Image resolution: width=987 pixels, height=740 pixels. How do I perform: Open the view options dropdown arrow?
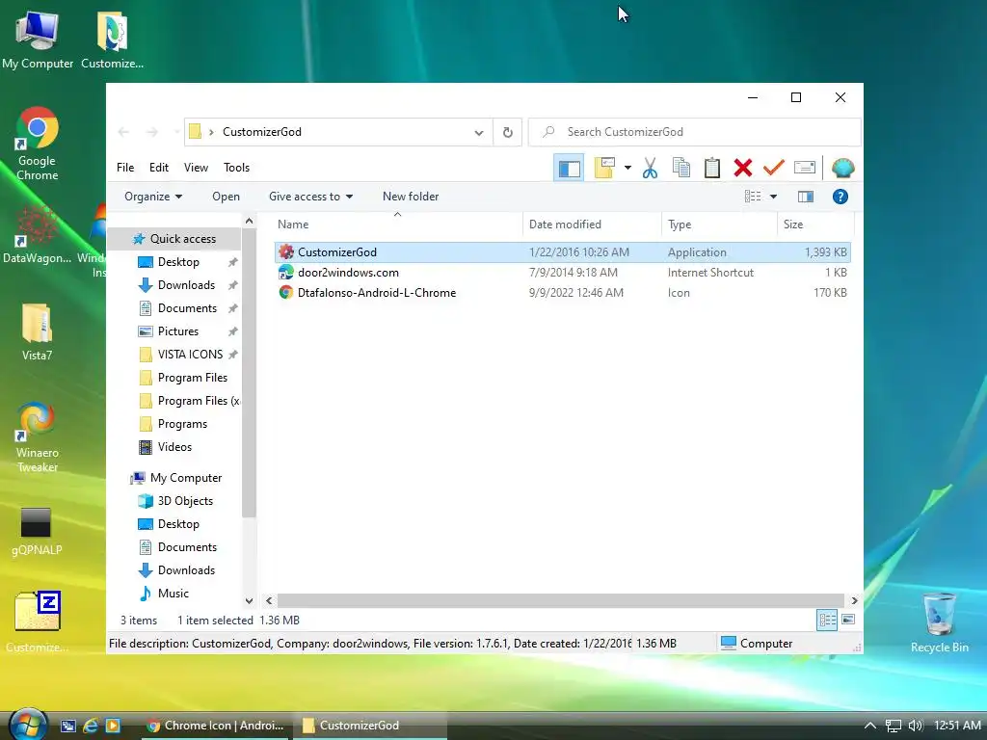point(774,197)
